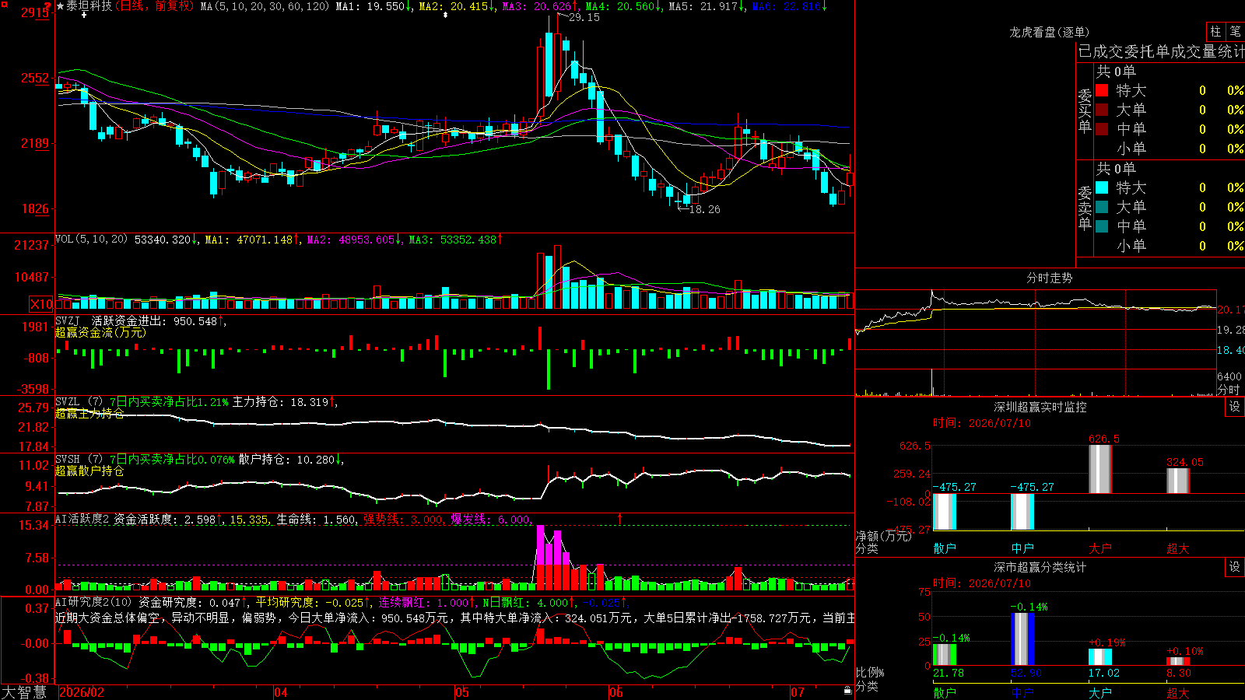1245x700 pixels.
Task: Click the teal 大单 sell order swatch
Action: click(1102, 207)
